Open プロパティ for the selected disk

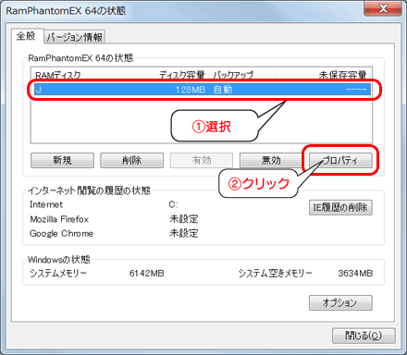coord(340,160)
